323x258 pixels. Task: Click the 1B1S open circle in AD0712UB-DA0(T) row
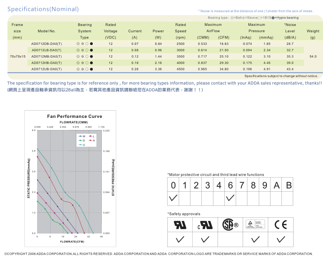87,69
